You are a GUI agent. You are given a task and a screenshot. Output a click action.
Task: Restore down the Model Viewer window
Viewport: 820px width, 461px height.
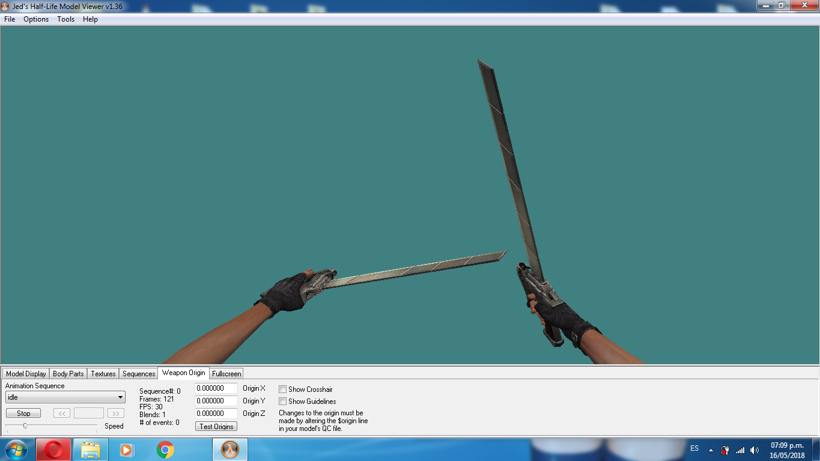click(781, 5)
